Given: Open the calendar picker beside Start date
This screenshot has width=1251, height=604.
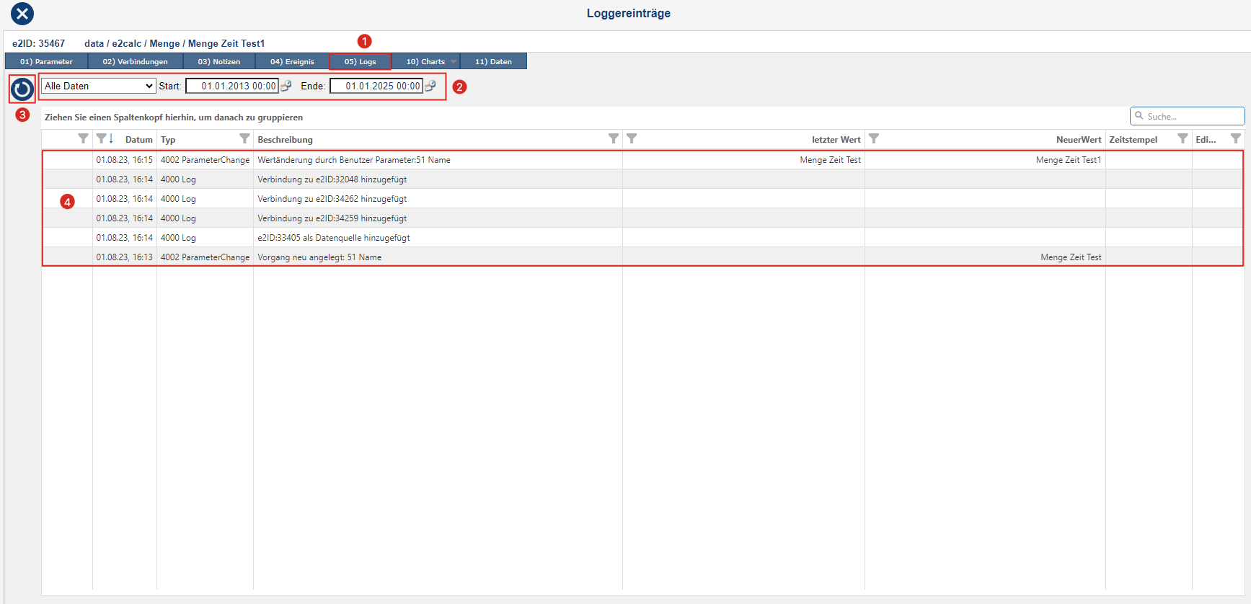Looking at the screenshot, I should click(286, 86).
